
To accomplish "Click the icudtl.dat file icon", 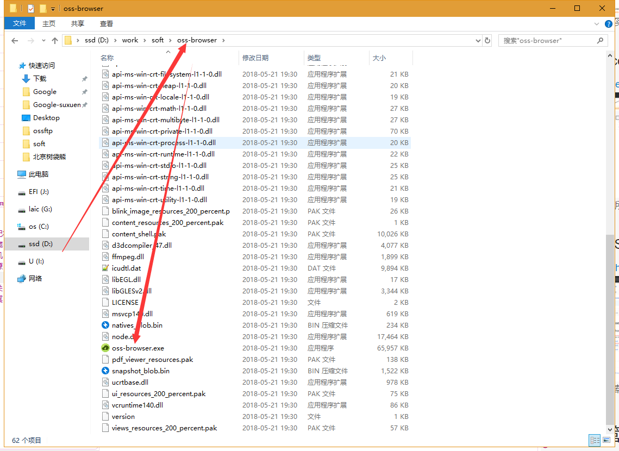I will pos(105,268).
